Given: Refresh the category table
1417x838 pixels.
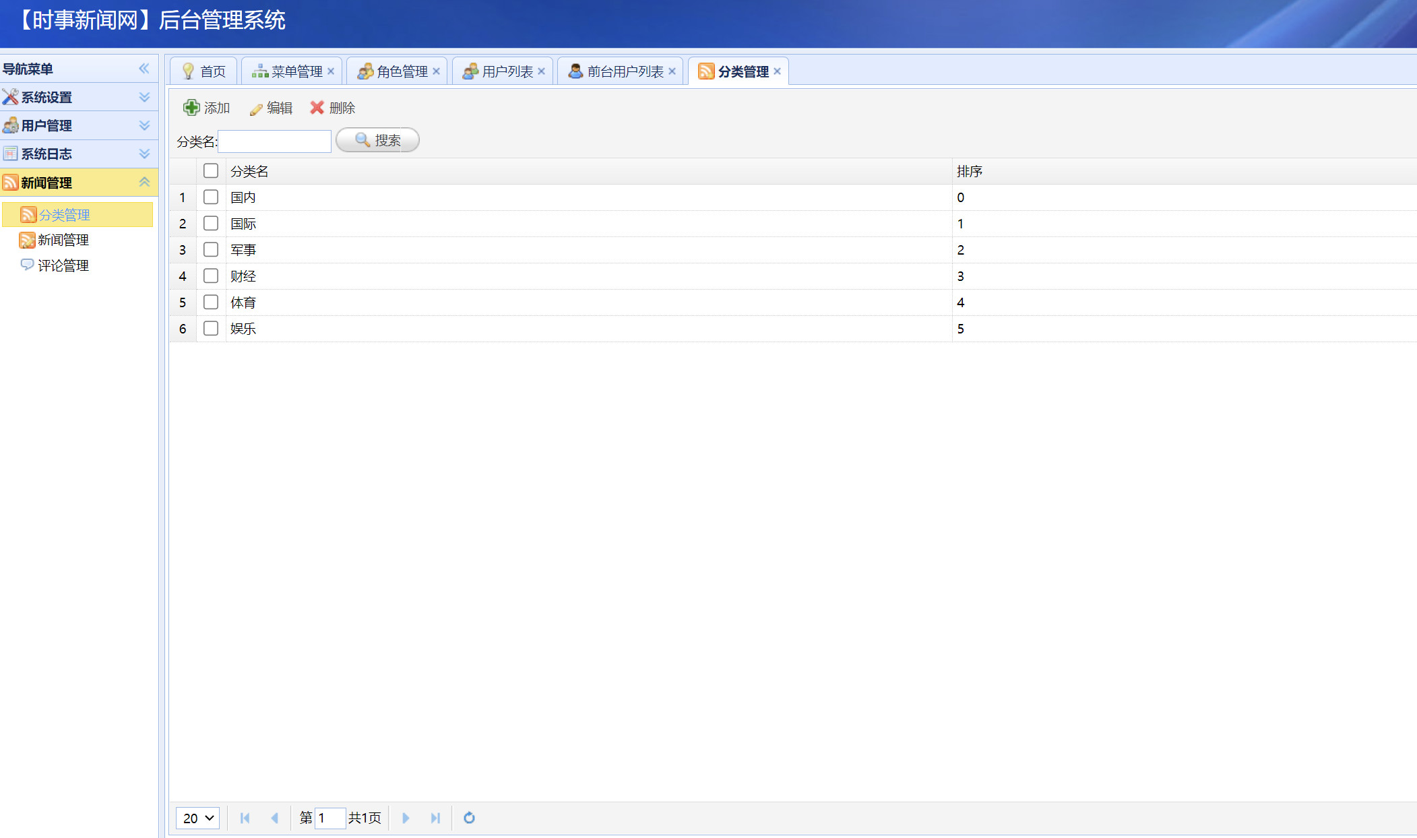Looking at the screenshot, I should pyautogui.click(x=470, y=818).
